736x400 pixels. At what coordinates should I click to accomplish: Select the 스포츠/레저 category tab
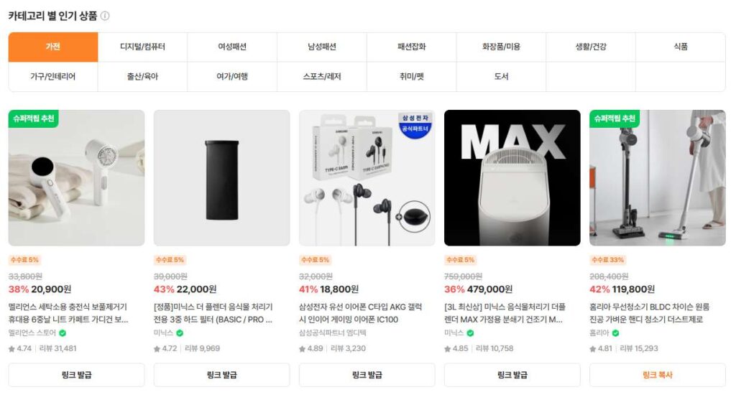click(x=322, y=76)
